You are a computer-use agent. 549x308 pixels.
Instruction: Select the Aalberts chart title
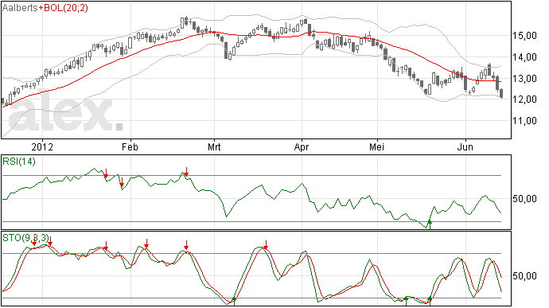(20, 8)
